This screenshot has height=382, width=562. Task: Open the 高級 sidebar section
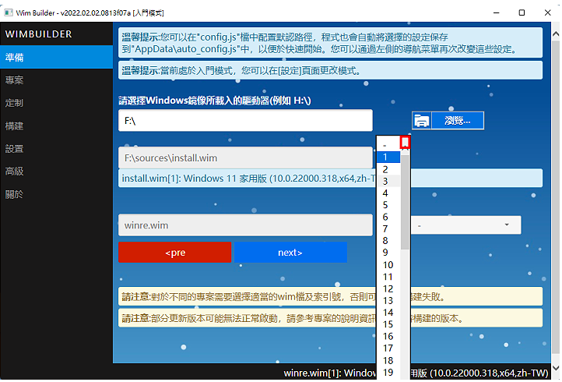point(56,172)
